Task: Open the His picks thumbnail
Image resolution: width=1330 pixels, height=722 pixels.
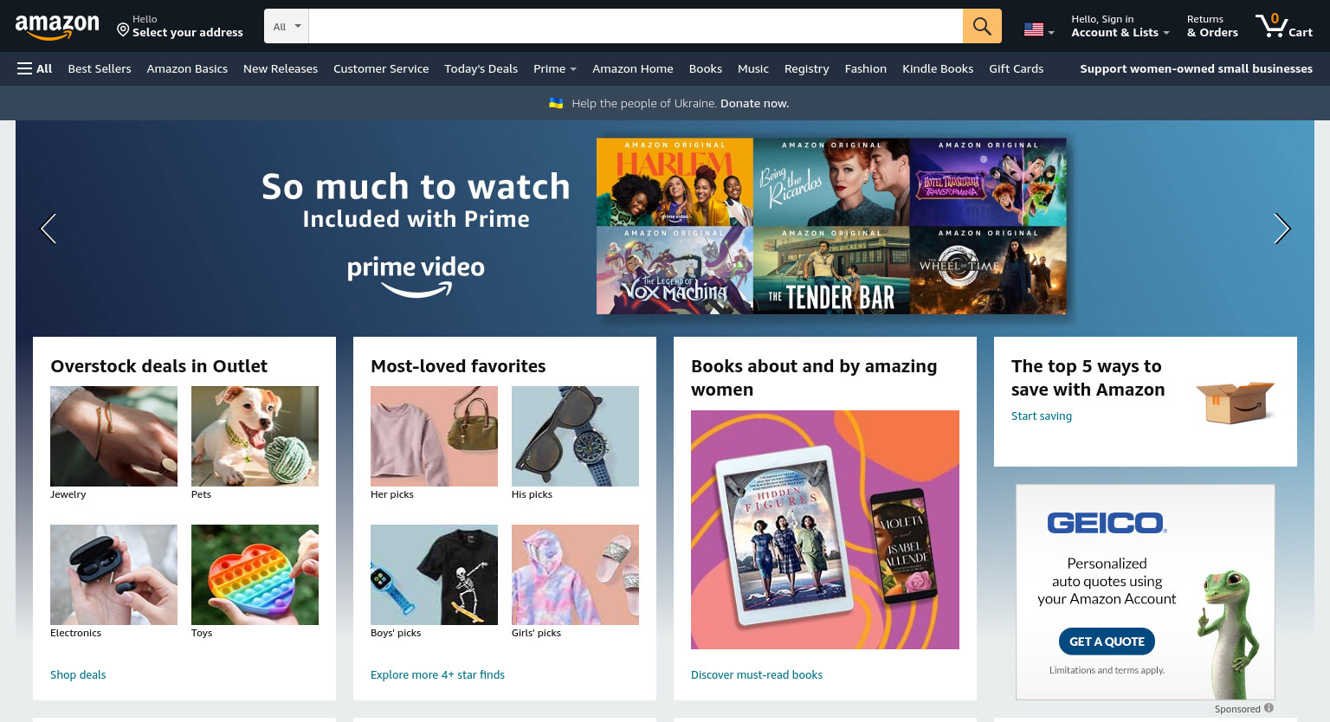Action: pos(575,436)
